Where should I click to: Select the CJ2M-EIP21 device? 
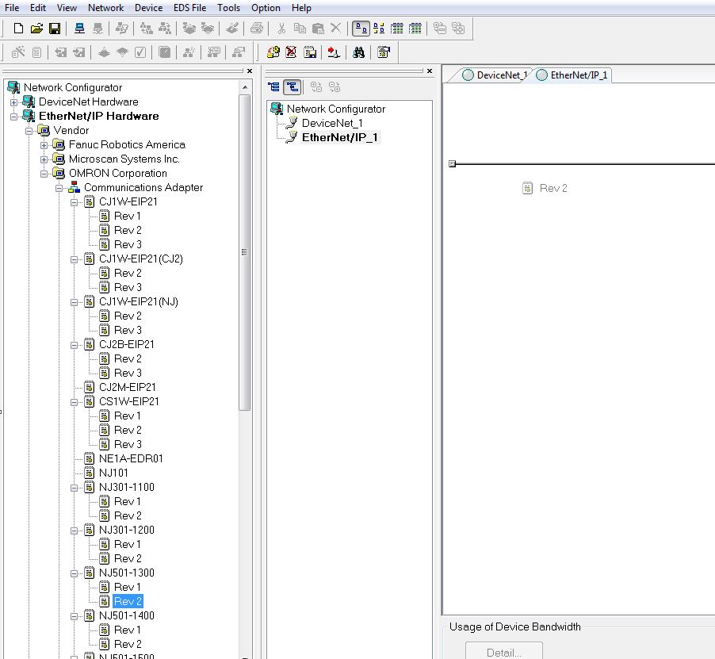click(127, 387)
